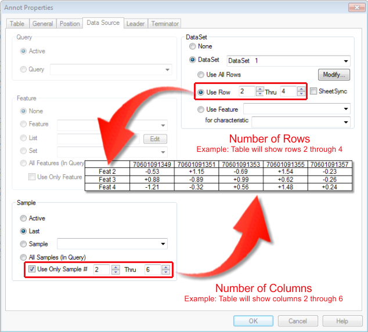Open the for characteristic dropdown
Viewport: 368px width, 332px height.
(x=346, y=122)
